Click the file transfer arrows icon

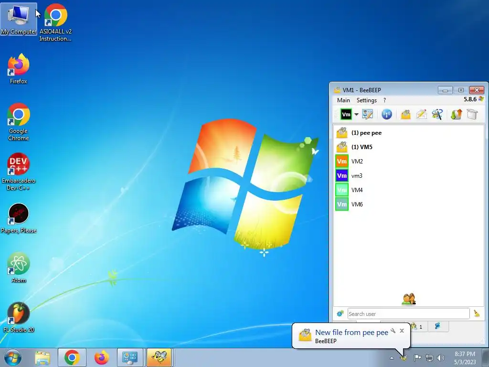(456, 114)
